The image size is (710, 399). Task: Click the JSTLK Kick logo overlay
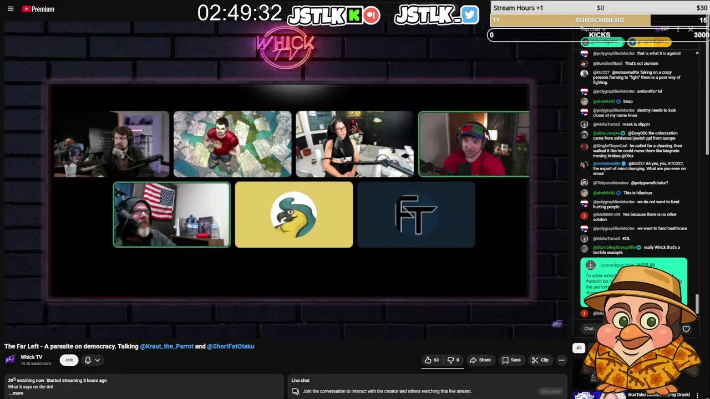click(x=325, y=15)
